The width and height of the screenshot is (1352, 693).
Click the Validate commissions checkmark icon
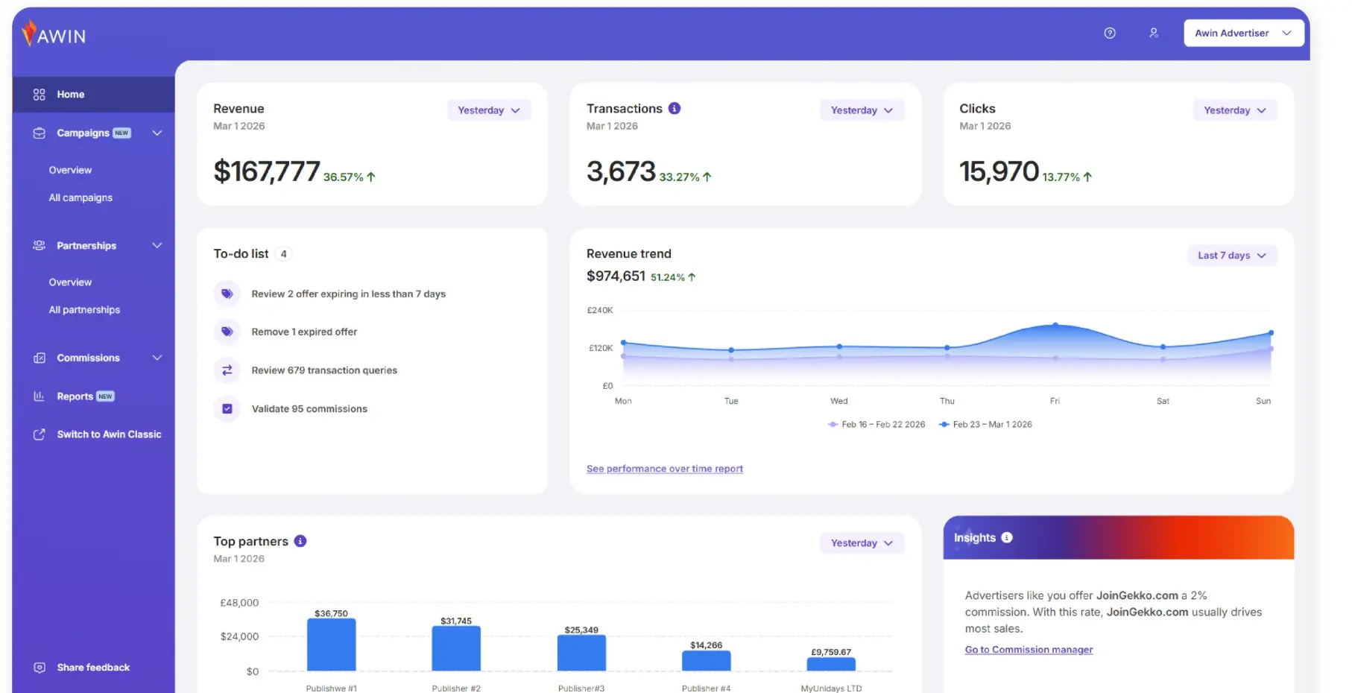[227, 408]
